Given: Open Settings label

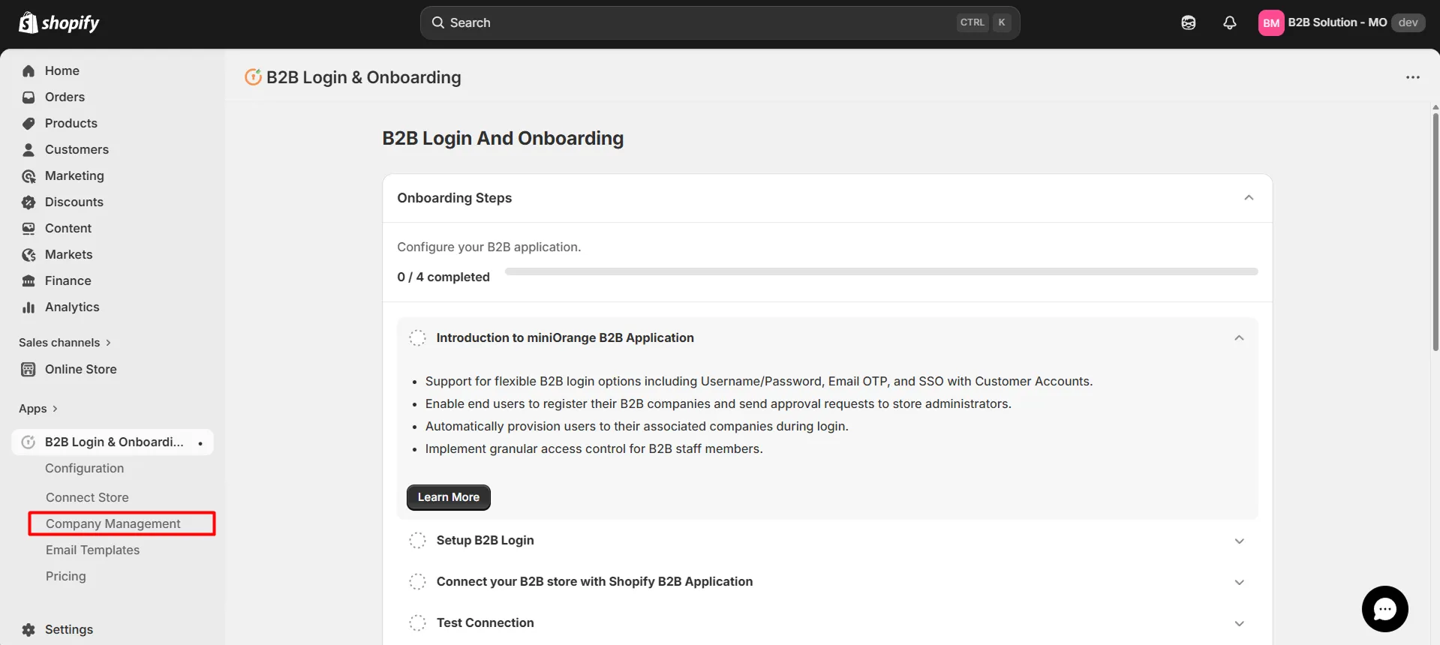Looking at the screenshot, I should 69,629.
